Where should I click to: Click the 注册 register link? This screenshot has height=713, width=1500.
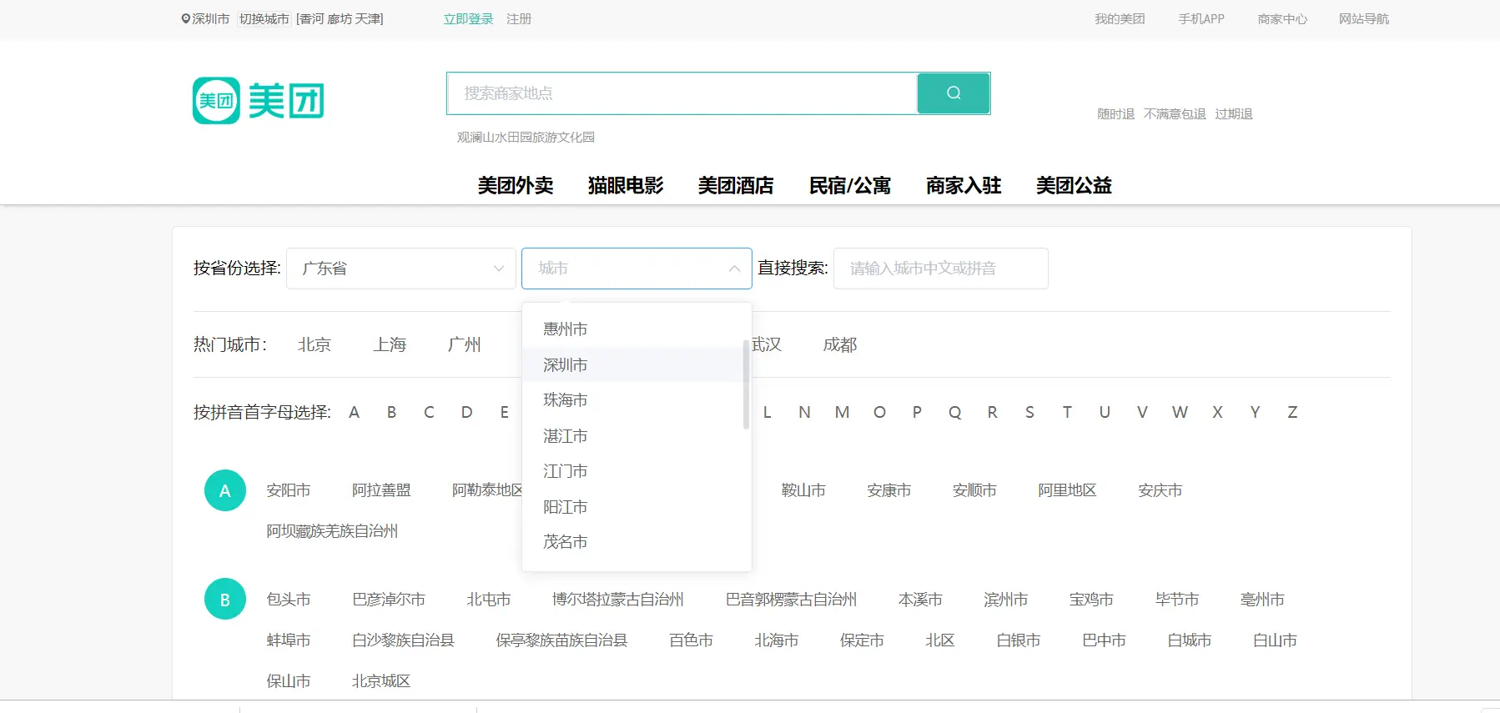click(519, 19)
